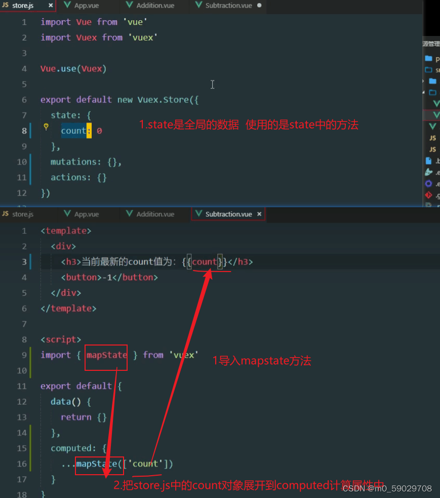Switch to store.js tab in lower editor

[x=23, y=214]
